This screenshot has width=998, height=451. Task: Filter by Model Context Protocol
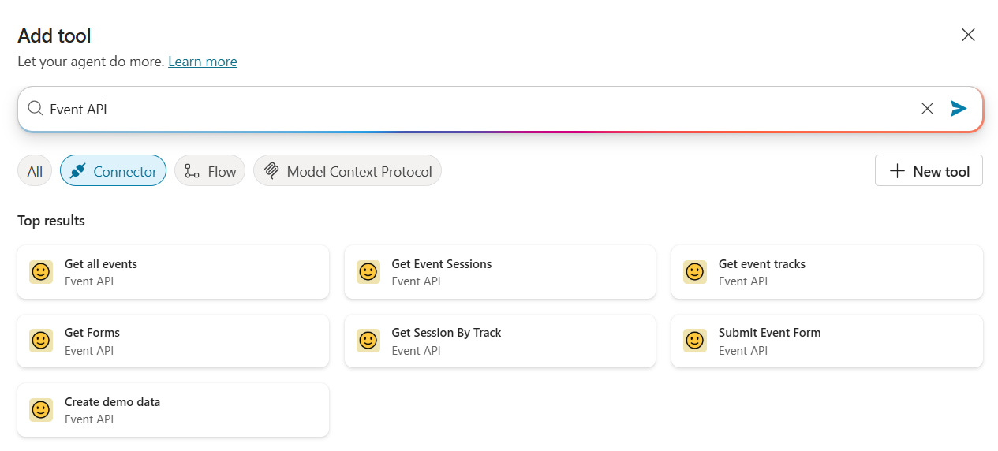point(347,171)
